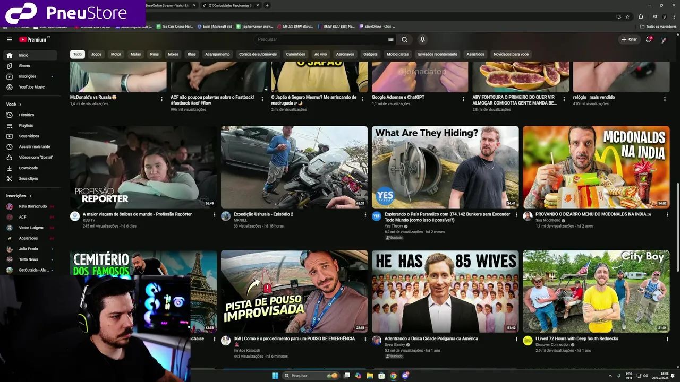
Task: Play the What Are They Hiding thumbnail
Action: 445,167
